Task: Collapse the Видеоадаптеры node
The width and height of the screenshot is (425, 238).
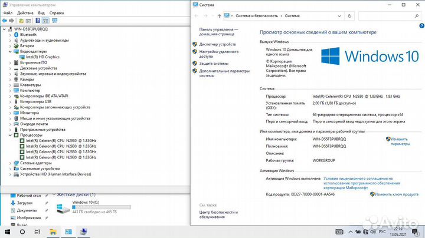Action: [10, 51]
